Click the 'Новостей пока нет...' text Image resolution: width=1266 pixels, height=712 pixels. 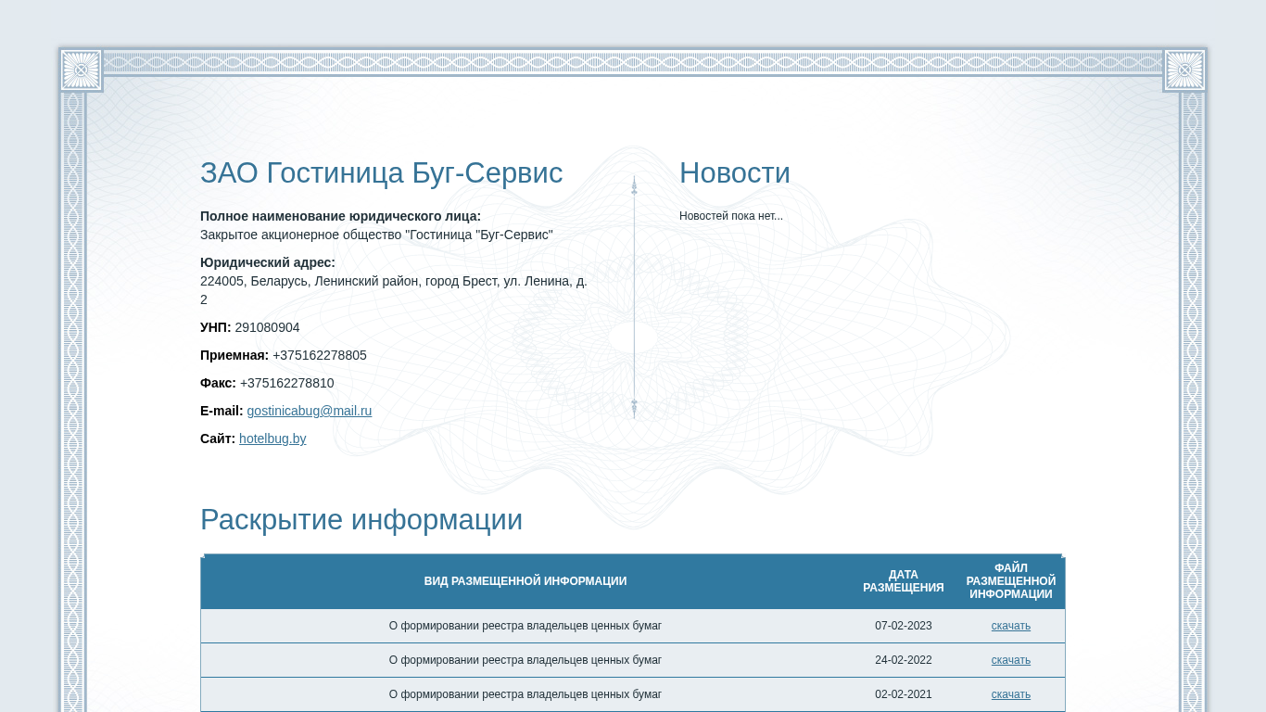point(730,216)
